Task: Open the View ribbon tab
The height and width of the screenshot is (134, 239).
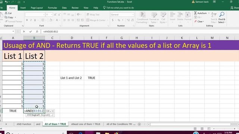Action: (x=86, y=8)
